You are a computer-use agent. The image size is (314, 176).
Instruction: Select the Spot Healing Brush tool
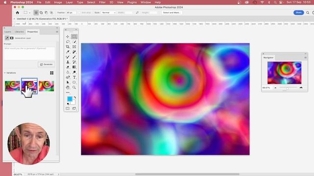pyautogui.click(x=74, y=52)
